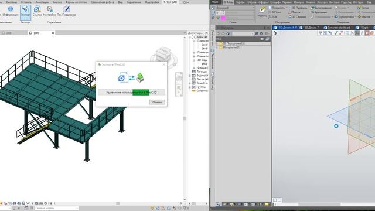Viewport: 375px width, 211px height.
Task: Close the {3D} view tab in Revit
Action: (53, 33)
